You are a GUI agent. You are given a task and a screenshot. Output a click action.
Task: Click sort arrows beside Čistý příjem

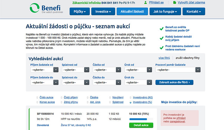pos(62,97)
